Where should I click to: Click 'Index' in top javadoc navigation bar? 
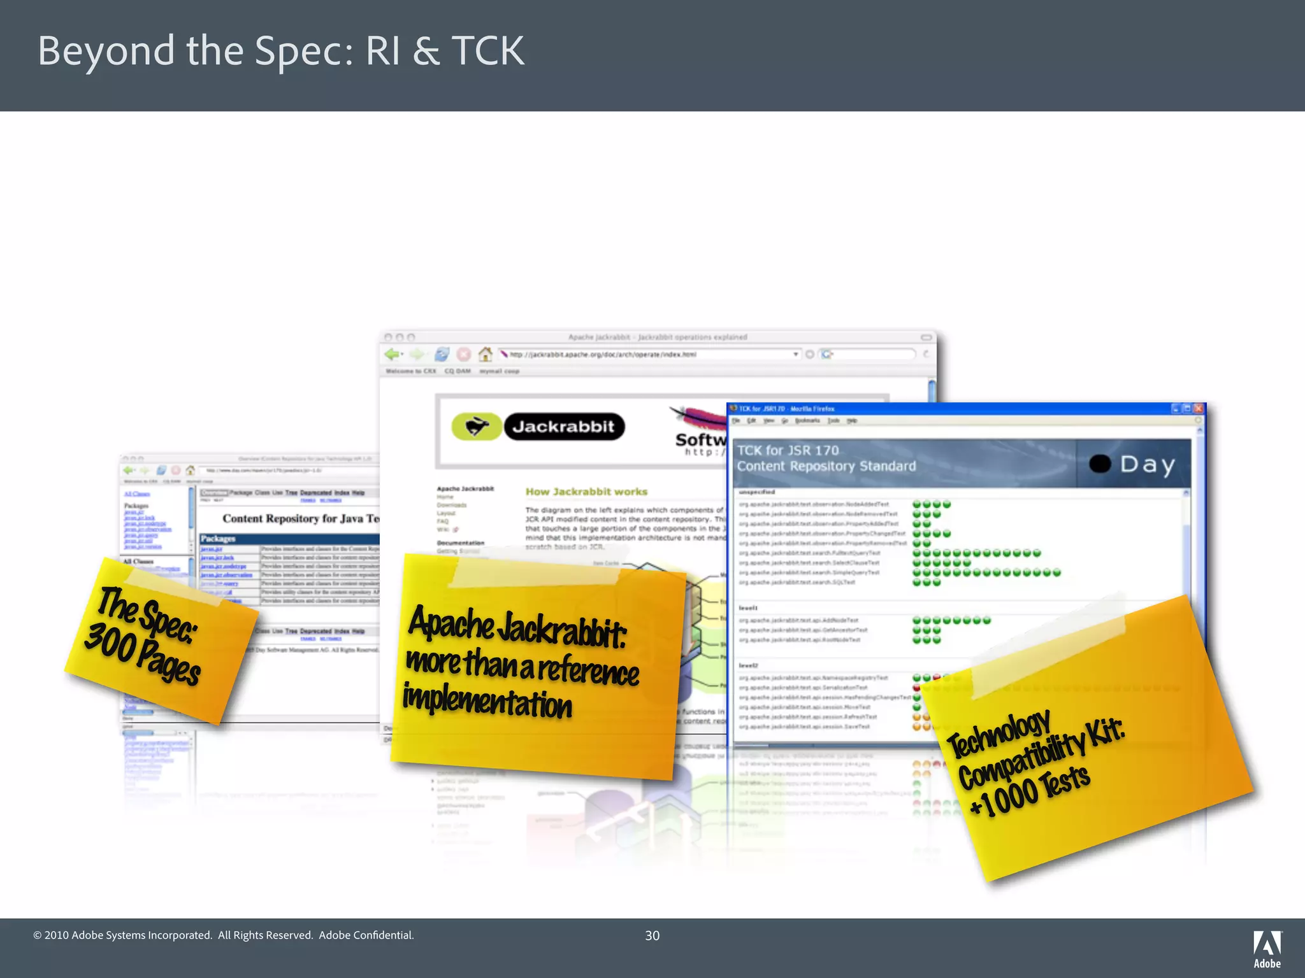[x=342, y=493]
